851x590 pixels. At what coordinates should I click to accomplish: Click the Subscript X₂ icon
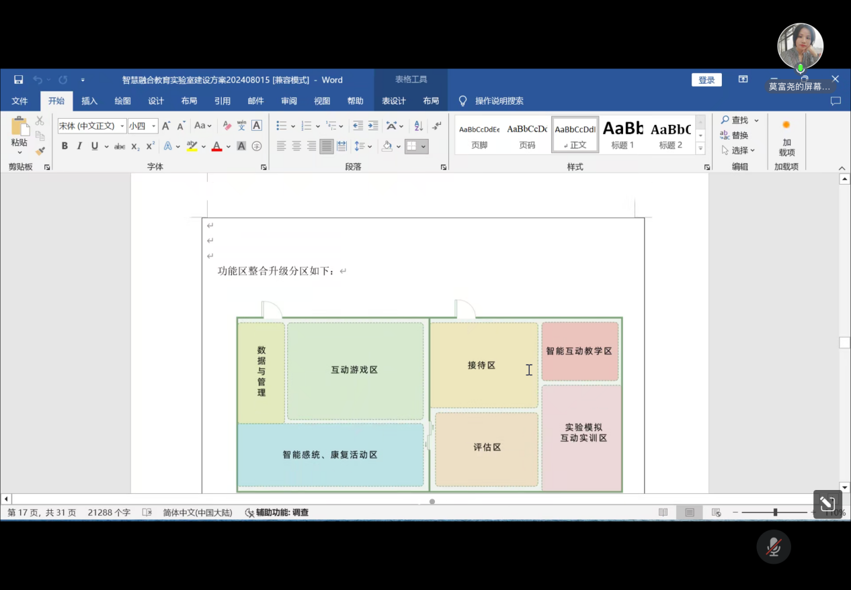[x=135, y=146]
